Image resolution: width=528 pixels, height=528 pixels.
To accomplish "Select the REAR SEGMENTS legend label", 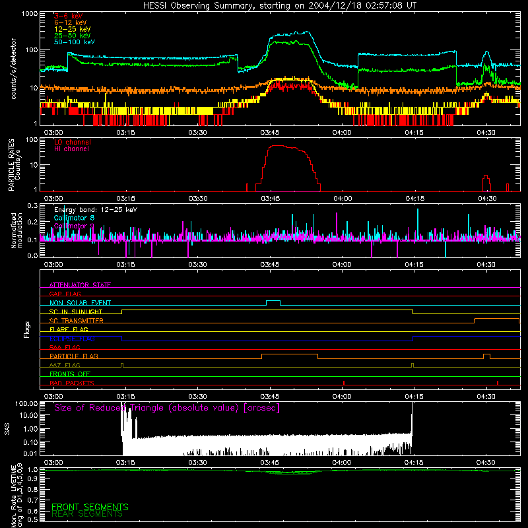I will coord(87,514).
